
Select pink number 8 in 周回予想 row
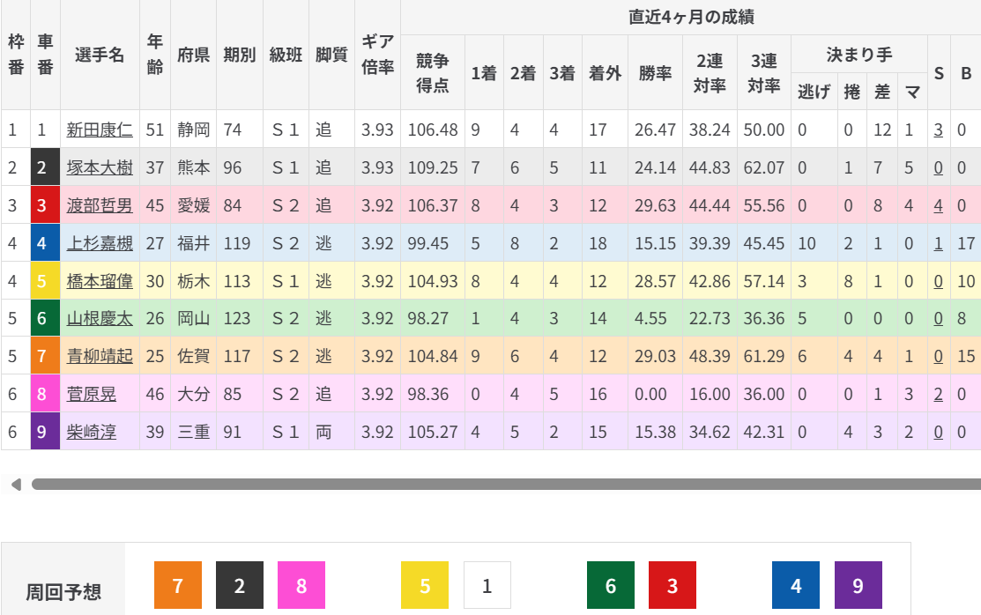coord(301,585)
